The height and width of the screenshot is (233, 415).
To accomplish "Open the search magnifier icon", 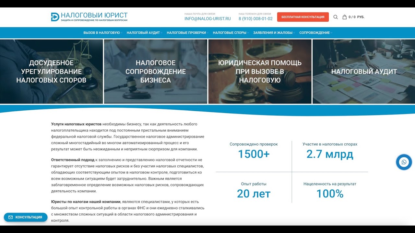I will point(336,17).
